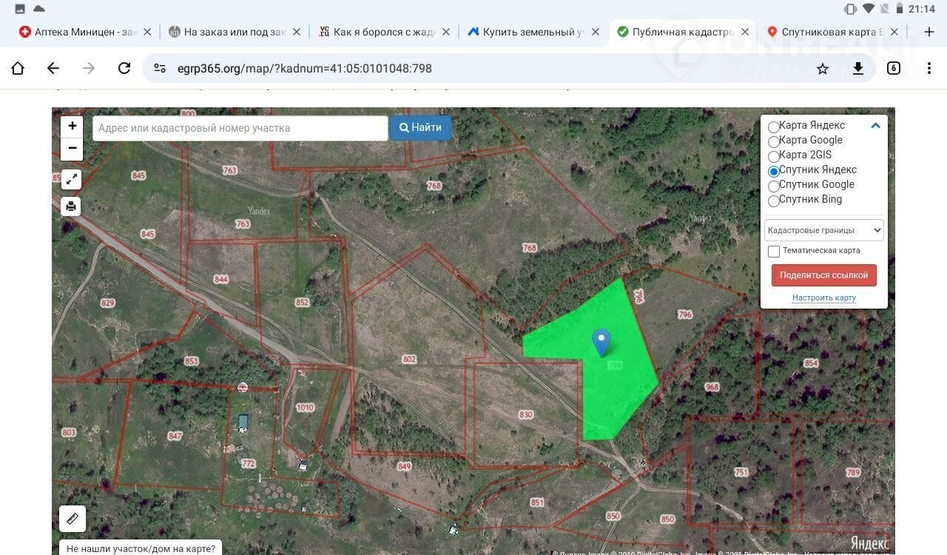Go to browser home page
This screenshot has height=555, width=947.
[18, 68]
